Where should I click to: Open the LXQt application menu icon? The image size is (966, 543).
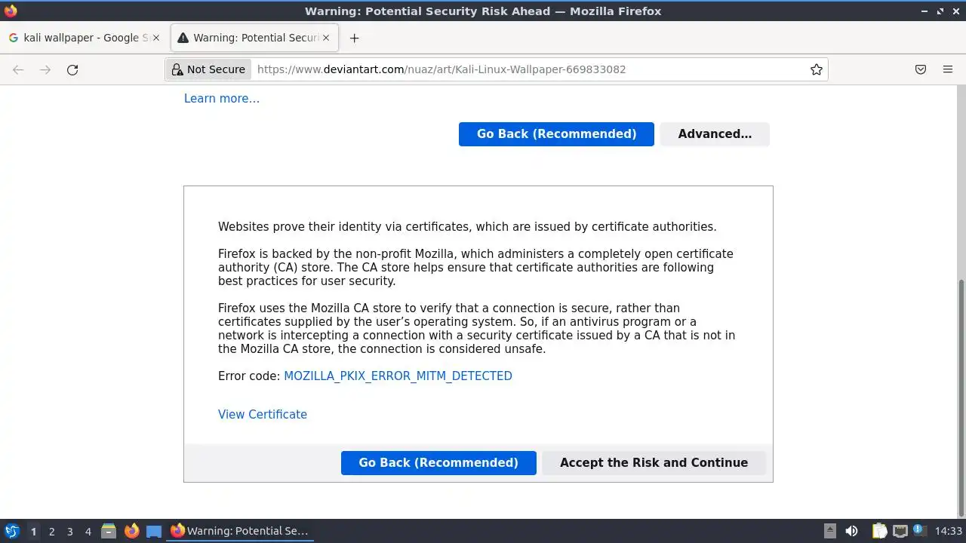(11, 531)
